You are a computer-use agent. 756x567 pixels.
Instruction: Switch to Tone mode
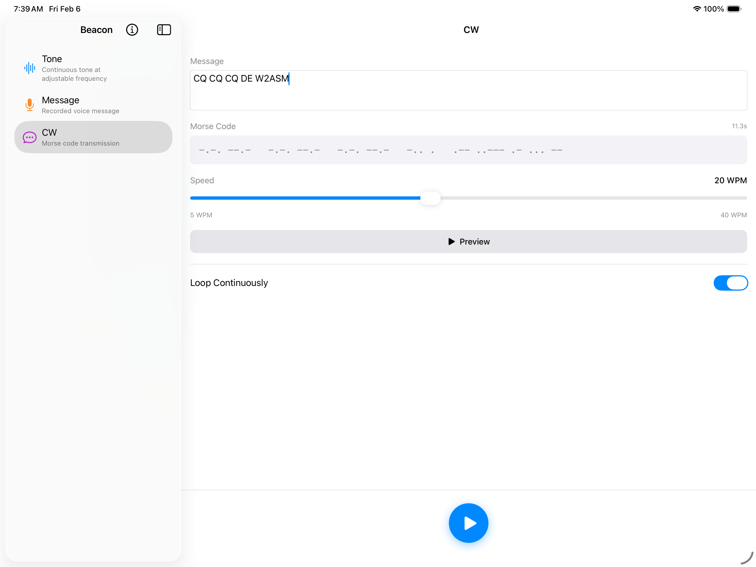92,68
